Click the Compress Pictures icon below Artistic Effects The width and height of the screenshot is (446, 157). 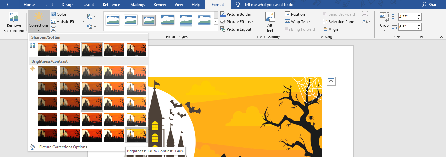54,29
